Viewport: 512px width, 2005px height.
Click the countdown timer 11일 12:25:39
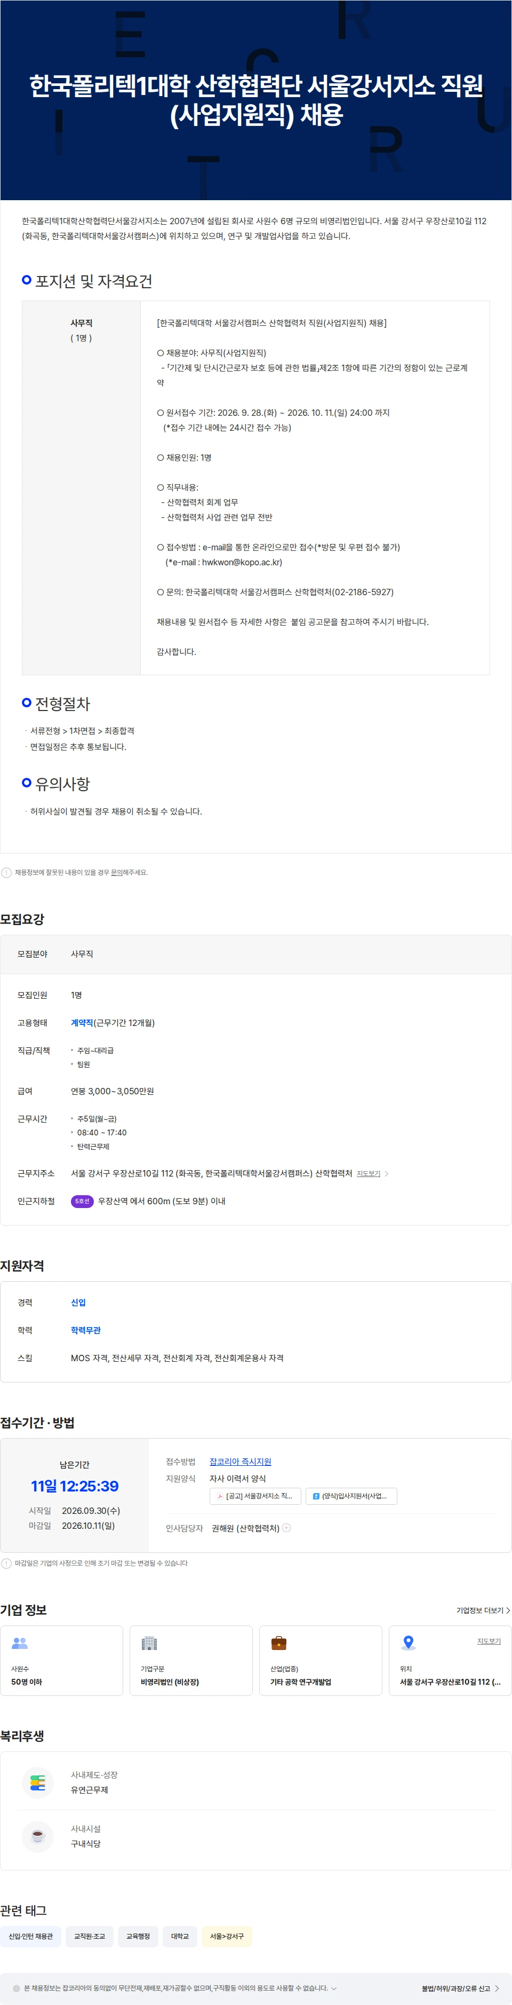(75, 1486)
